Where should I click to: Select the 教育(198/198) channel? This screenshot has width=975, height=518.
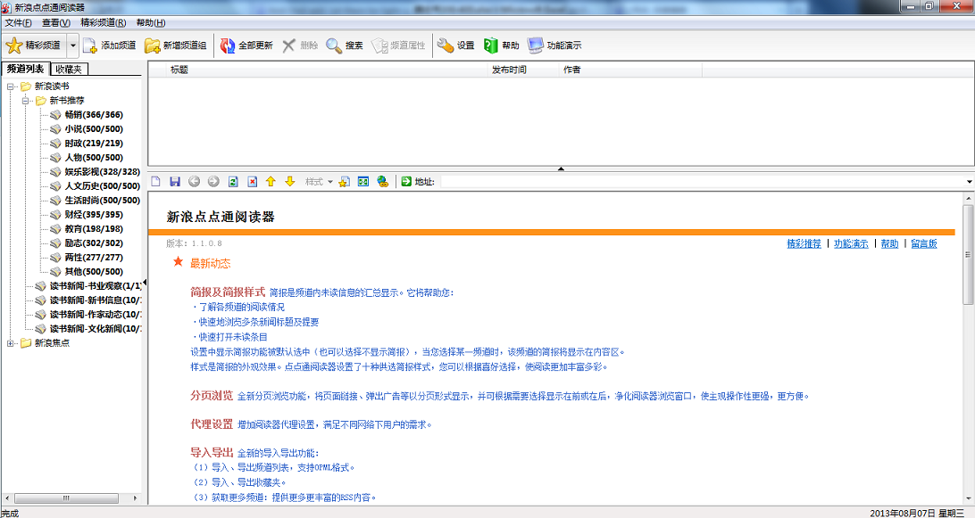[93, 229]
